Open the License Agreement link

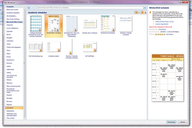click(x=162, y=24)
